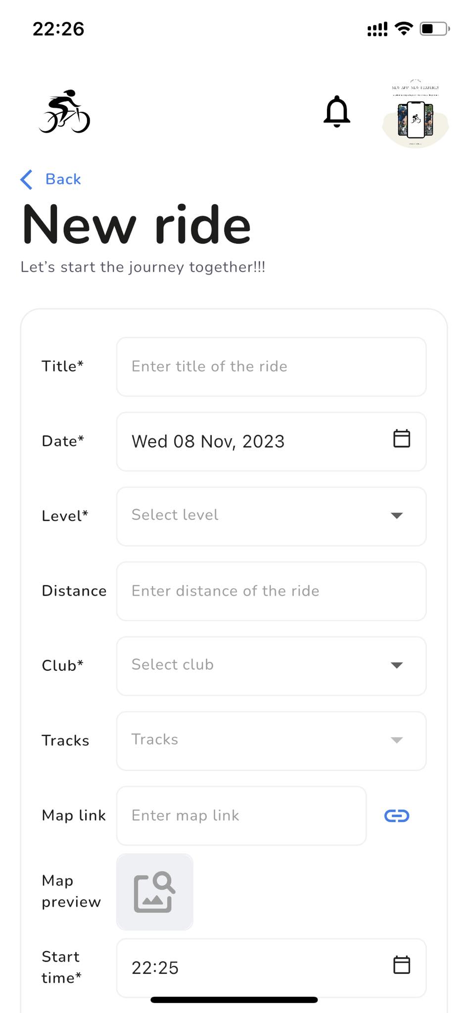Click the Back link
The height and width of the screenshot is (1013, 468).
coord(63,179)
